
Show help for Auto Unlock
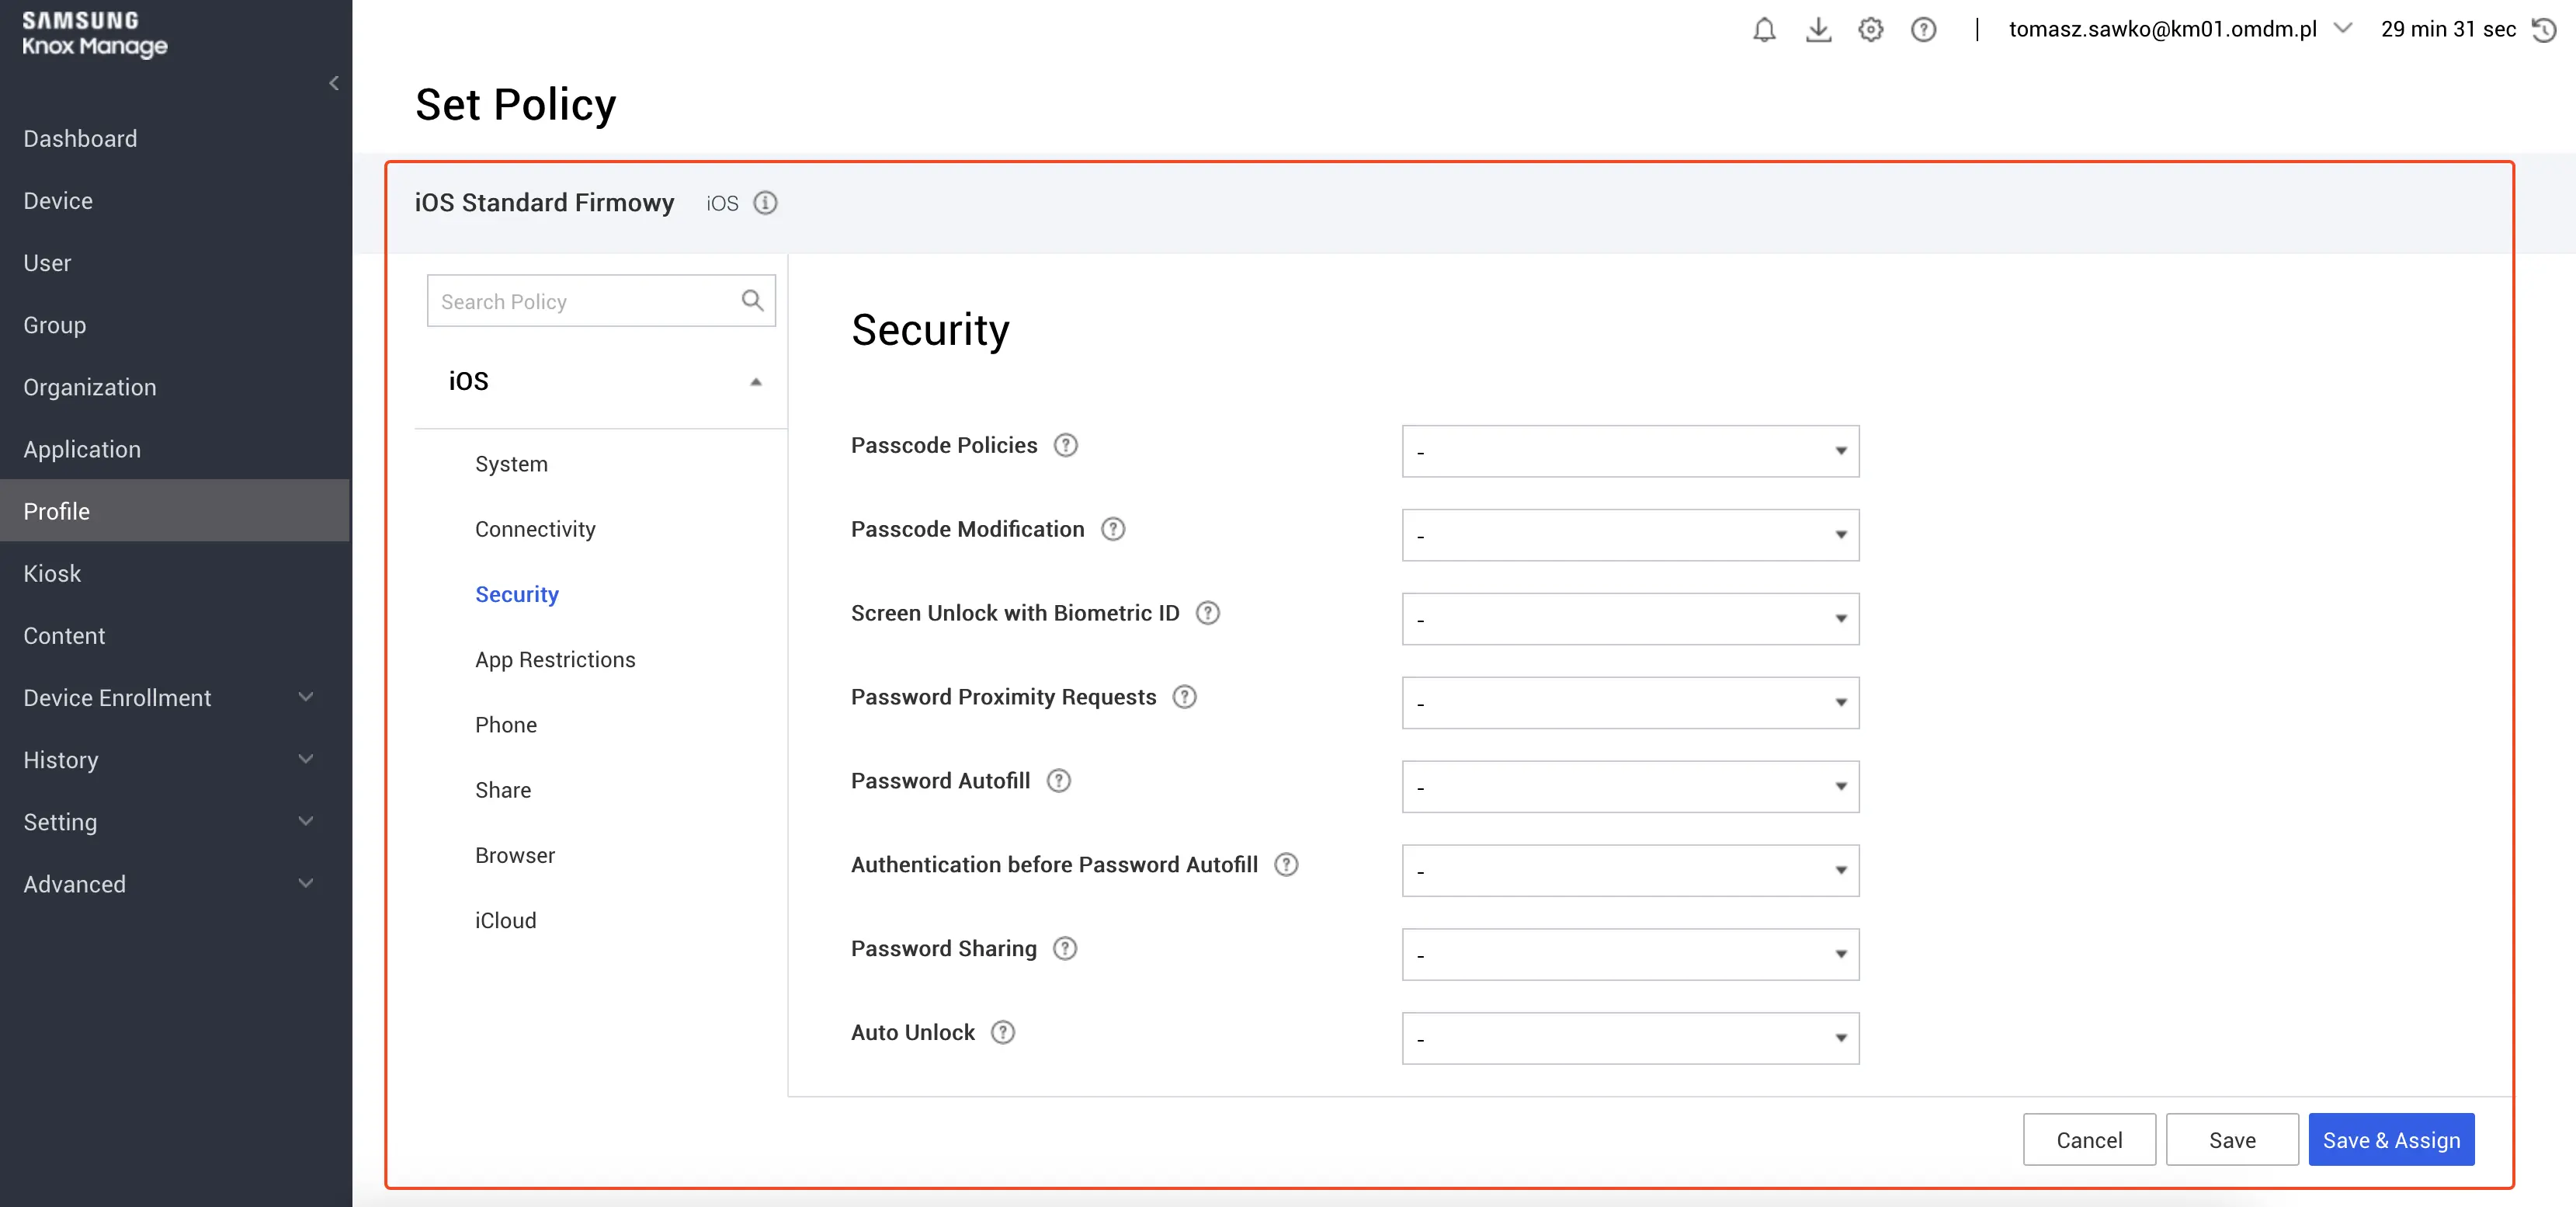point(1002,1033)
